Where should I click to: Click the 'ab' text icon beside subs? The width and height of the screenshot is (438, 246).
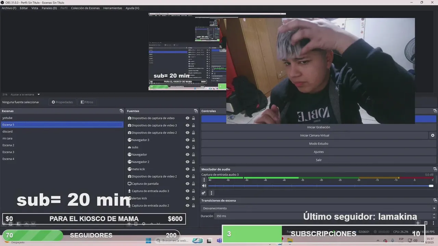129,147
